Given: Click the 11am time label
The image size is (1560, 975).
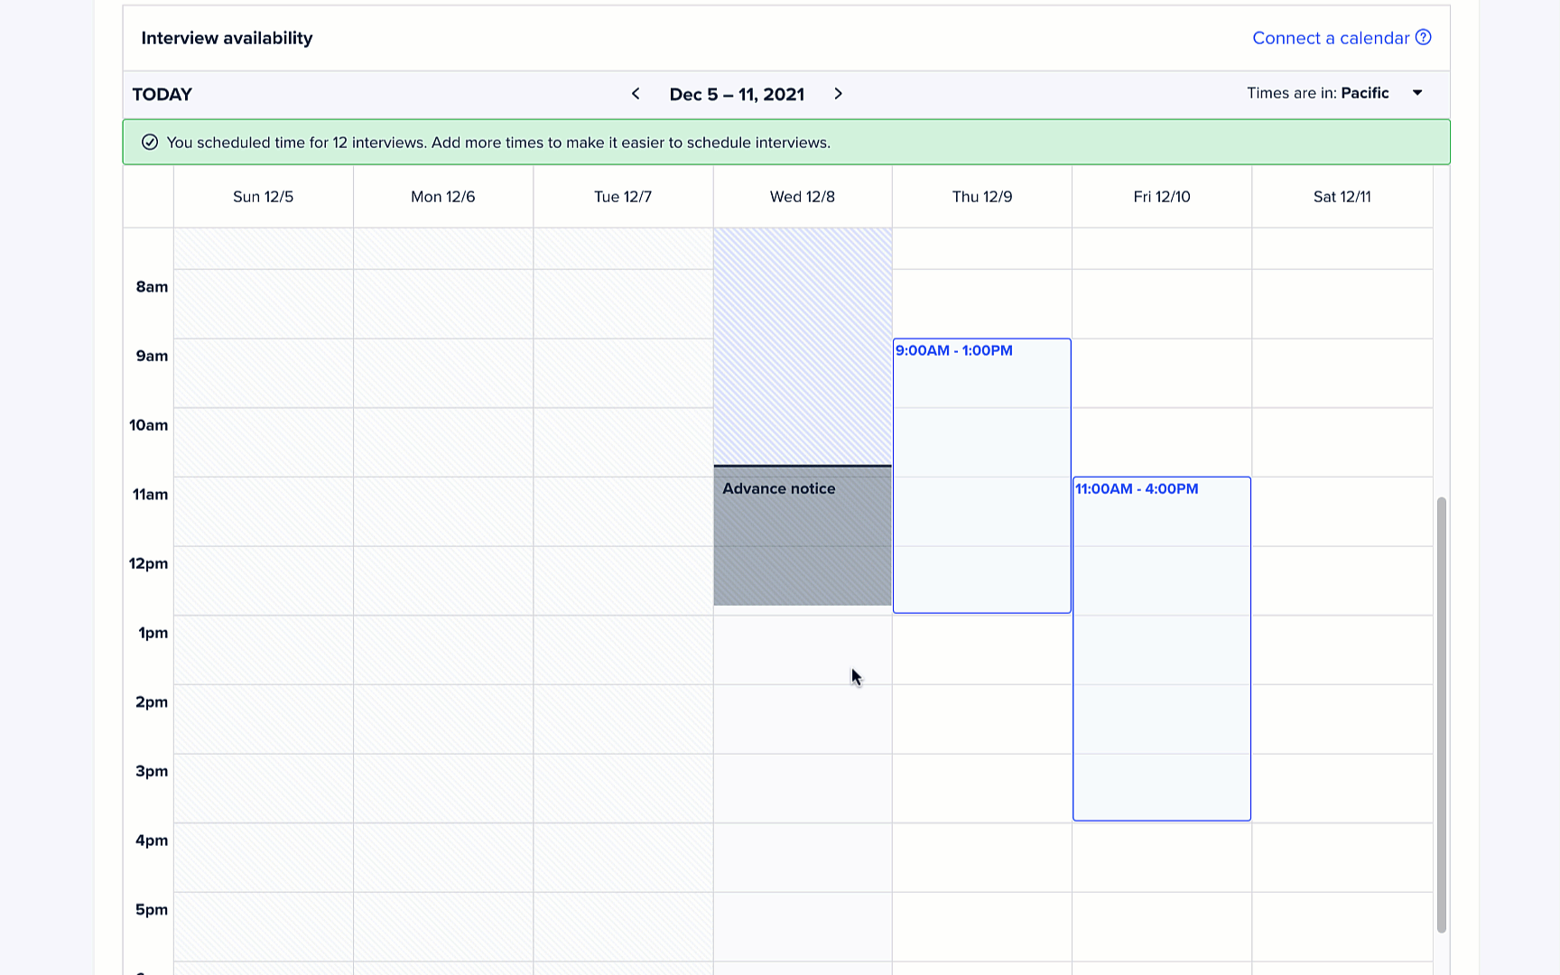Looking at the screenshot, I should [x=150, y=495].
